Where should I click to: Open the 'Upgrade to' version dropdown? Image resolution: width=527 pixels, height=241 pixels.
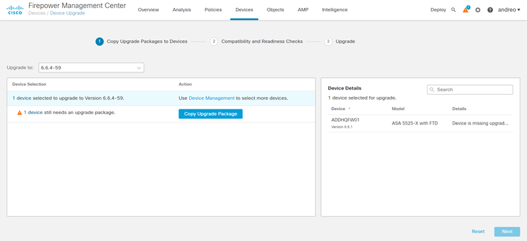(x=92, y=68)
